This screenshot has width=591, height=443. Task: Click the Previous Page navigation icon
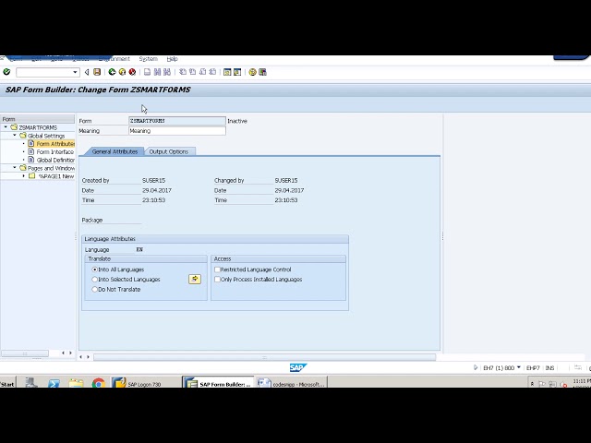pos(193,72)
